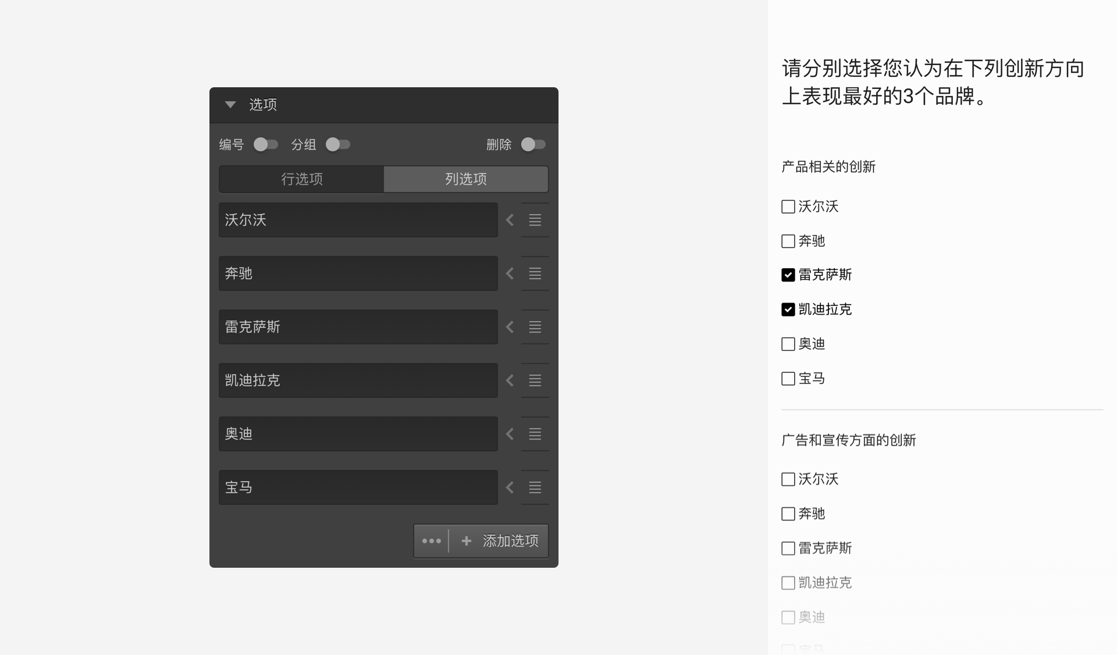Click the 奔驰 option input field

(358, 273)
